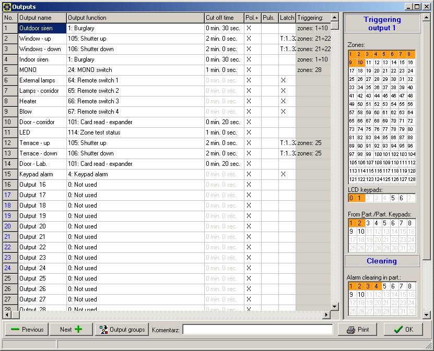The image size is (434, 351).
Task: Click the table's horizontal scrollbar left arrow
Action: click(x=7, y=314)
